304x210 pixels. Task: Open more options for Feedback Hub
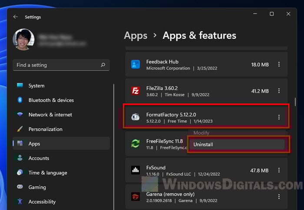click(x=279, y=64)
